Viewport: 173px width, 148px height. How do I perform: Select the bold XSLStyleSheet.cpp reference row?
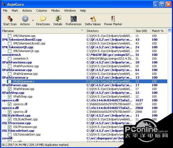click(84, 115)
